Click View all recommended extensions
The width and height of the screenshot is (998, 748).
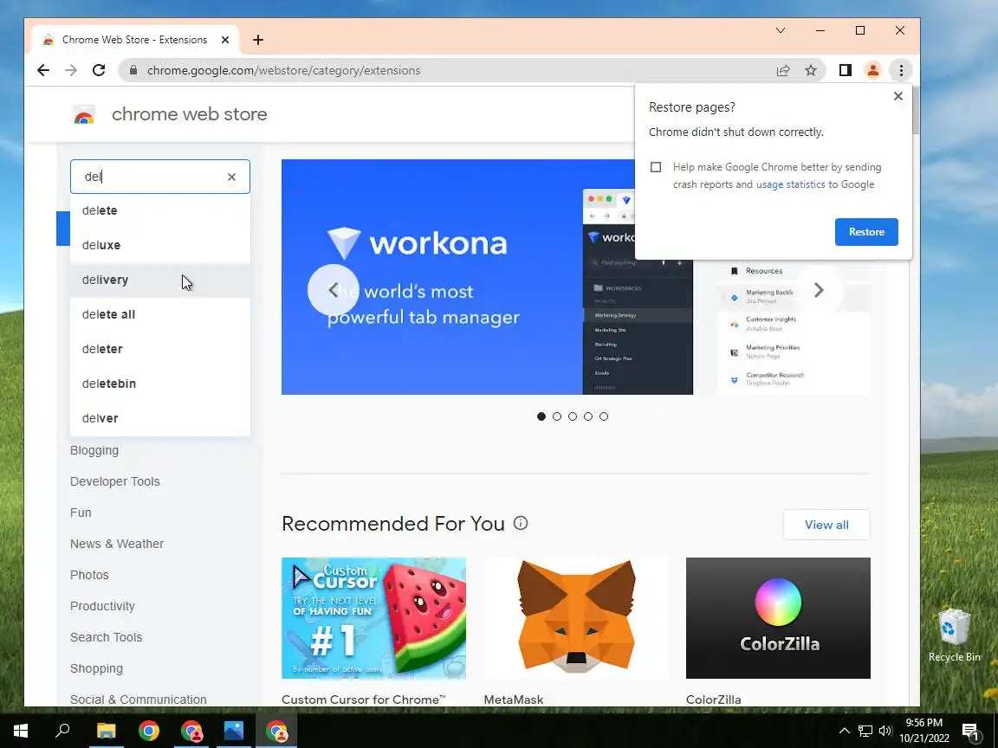tap(826, 525)
